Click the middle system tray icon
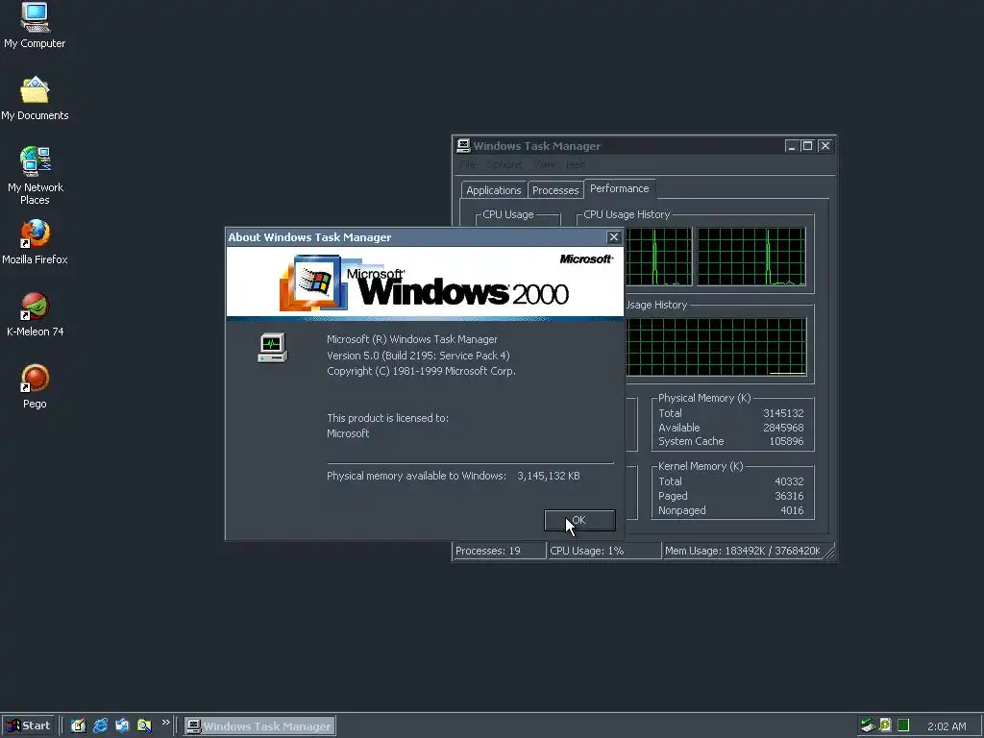 pos(885,726)
